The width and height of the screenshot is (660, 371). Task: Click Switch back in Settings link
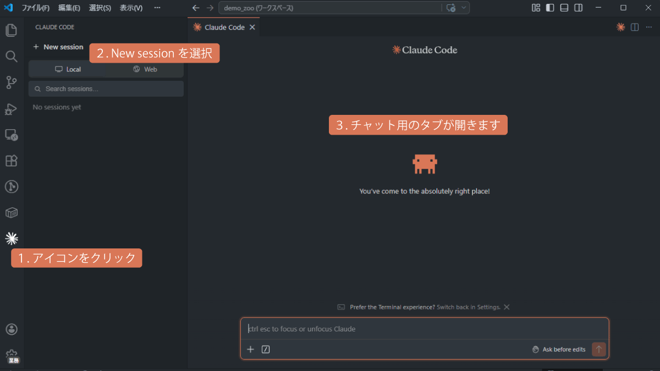468,307
